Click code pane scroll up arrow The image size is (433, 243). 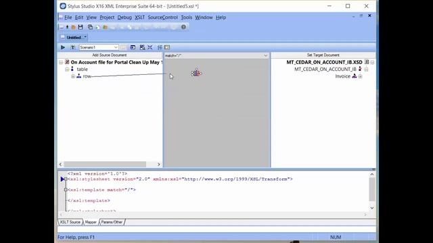(x=372, y=174)
